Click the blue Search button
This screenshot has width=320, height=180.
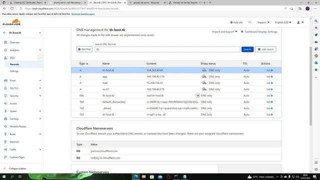247,49
